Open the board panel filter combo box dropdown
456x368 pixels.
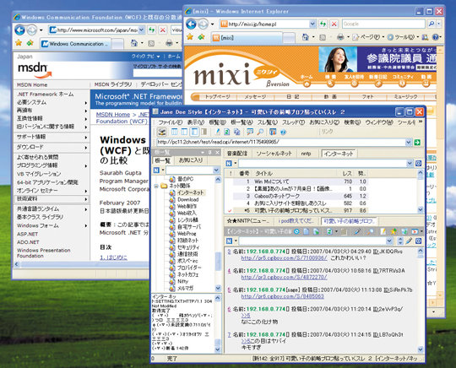coord(216,170)
